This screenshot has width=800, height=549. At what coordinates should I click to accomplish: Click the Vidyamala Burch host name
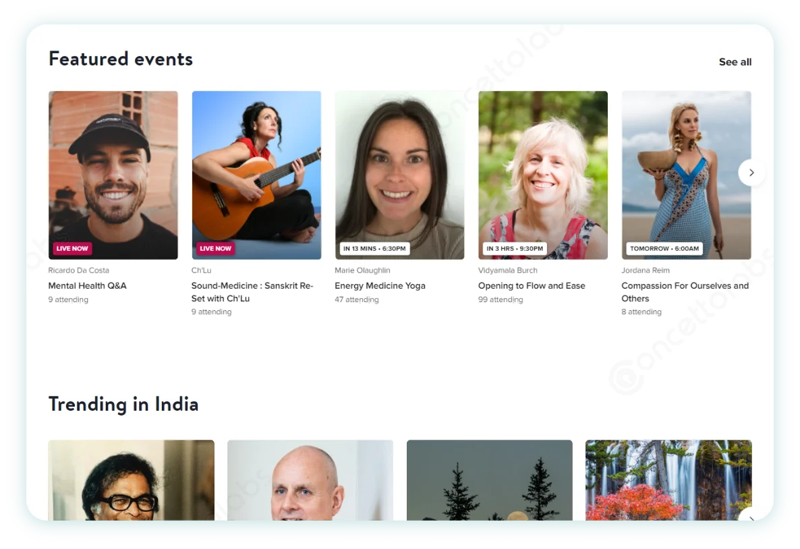[x=507, y=270]
